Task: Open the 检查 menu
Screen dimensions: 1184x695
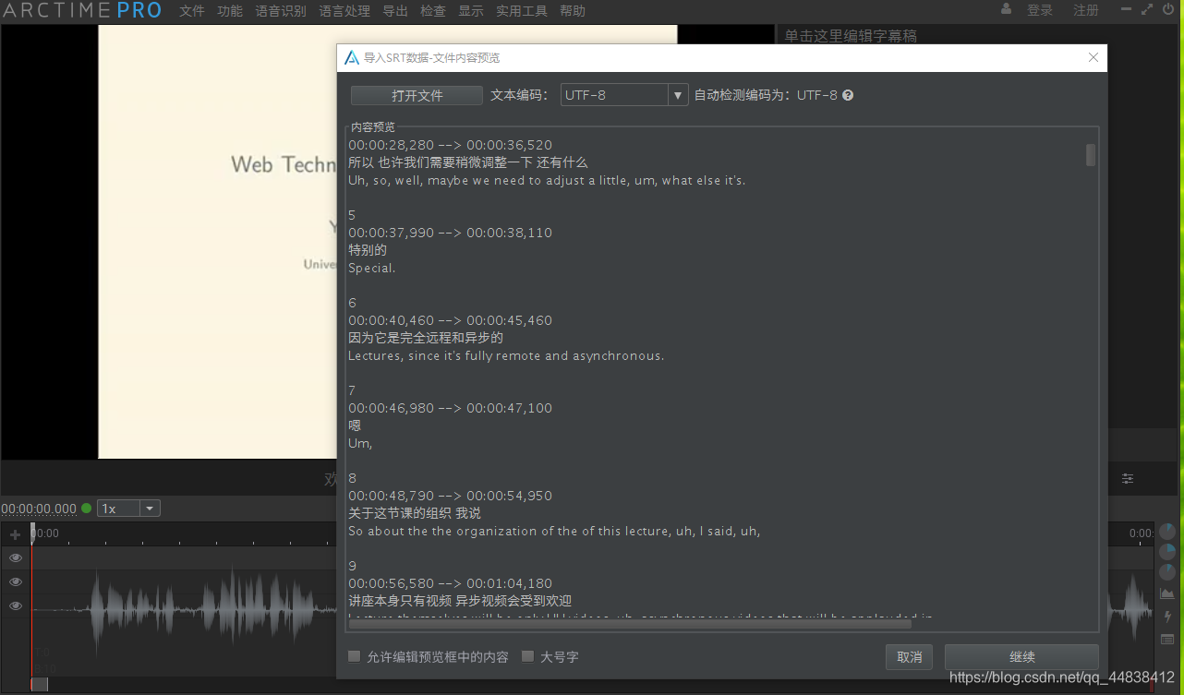Action: tap(433, 11)
